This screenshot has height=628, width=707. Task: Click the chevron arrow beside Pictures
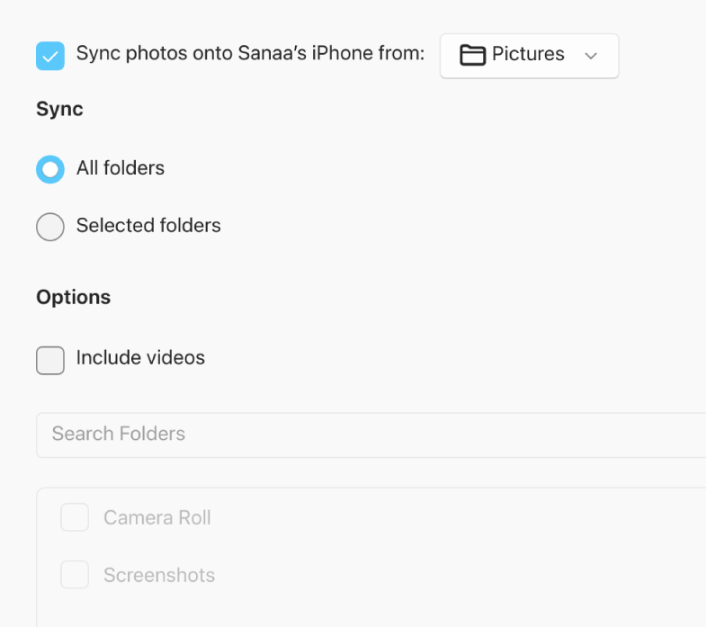(x=591, y=56)
